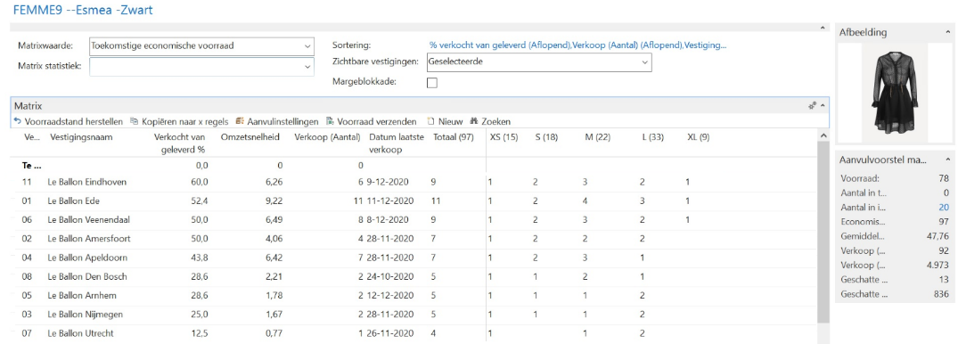The width and height of the screenshot is (958, 344).
Task: Select the Le Ballon Ede row name
Action: point(73,201)
